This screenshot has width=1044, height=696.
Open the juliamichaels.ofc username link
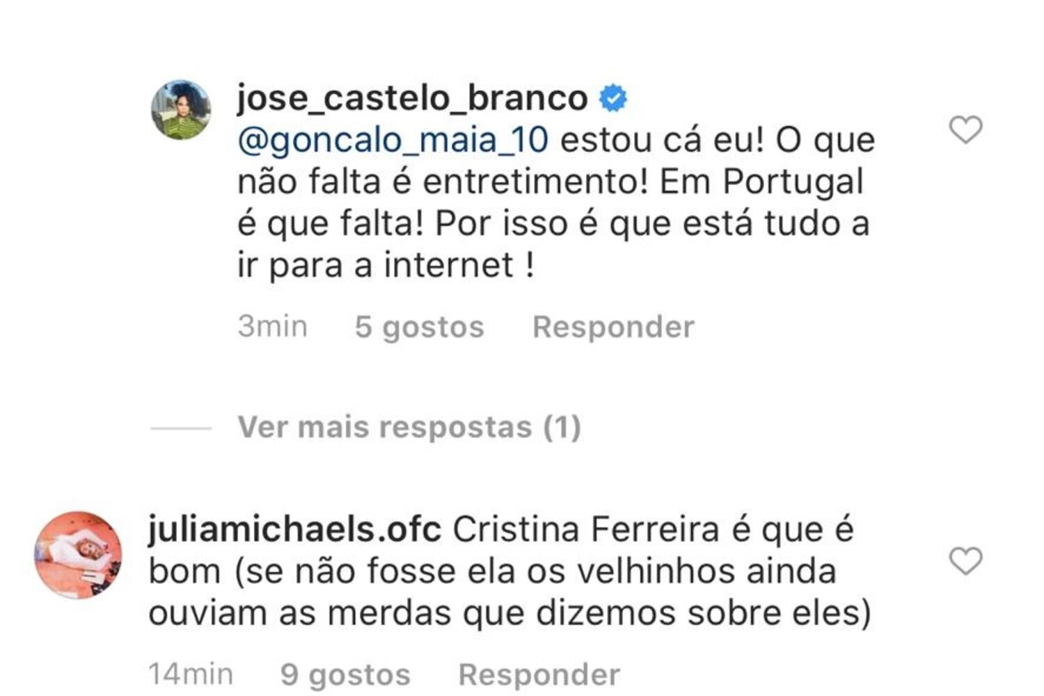click(x=294, y=530)
